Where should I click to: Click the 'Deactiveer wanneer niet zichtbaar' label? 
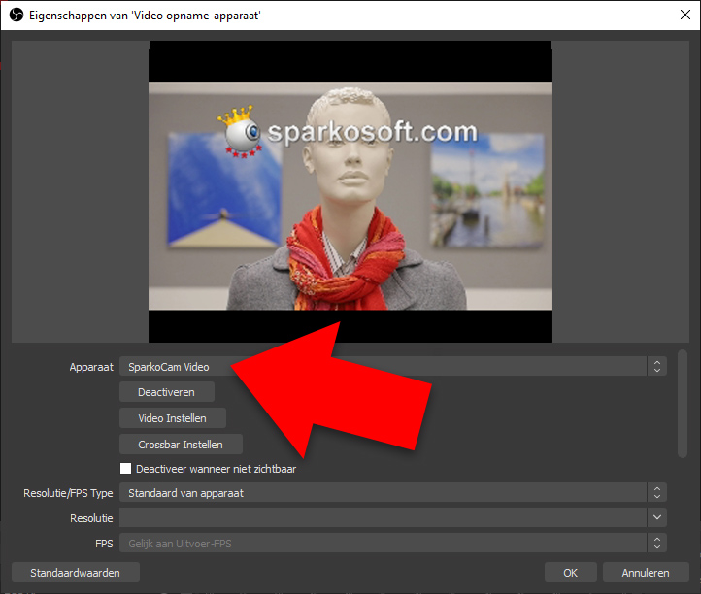[216, 469]
